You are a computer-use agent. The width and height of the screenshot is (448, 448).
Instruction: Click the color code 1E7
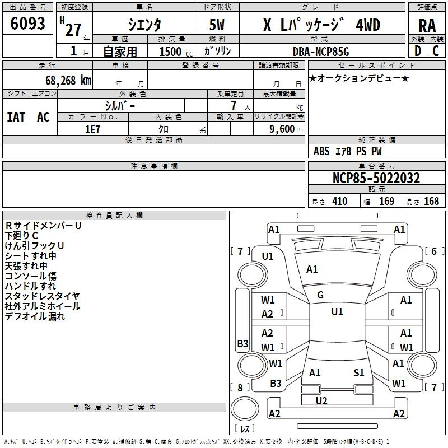click(x=92, y=129)
